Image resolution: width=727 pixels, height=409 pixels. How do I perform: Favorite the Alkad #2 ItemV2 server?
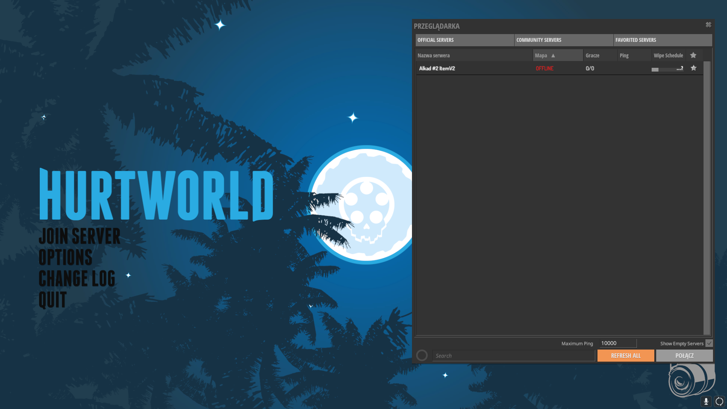tap(694, 68)
